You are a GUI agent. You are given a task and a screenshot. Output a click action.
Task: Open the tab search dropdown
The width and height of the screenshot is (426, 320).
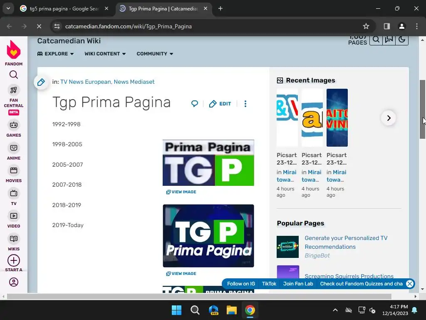click(x=8, y=8)
